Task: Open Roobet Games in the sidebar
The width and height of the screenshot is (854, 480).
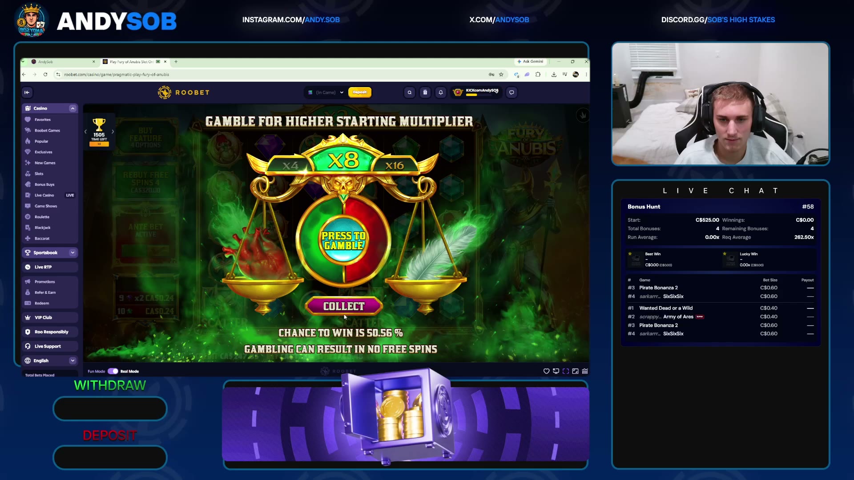Action: (x=47, y=131)
